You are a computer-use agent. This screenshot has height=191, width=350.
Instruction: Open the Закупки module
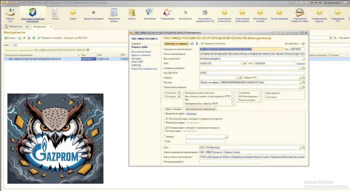(x=131, y=14)
